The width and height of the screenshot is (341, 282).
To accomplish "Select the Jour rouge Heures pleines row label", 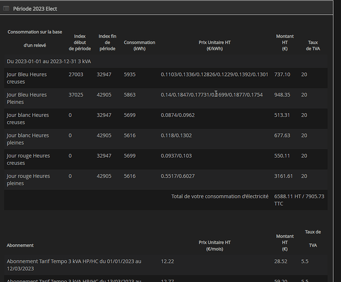I will coord(28,179).
